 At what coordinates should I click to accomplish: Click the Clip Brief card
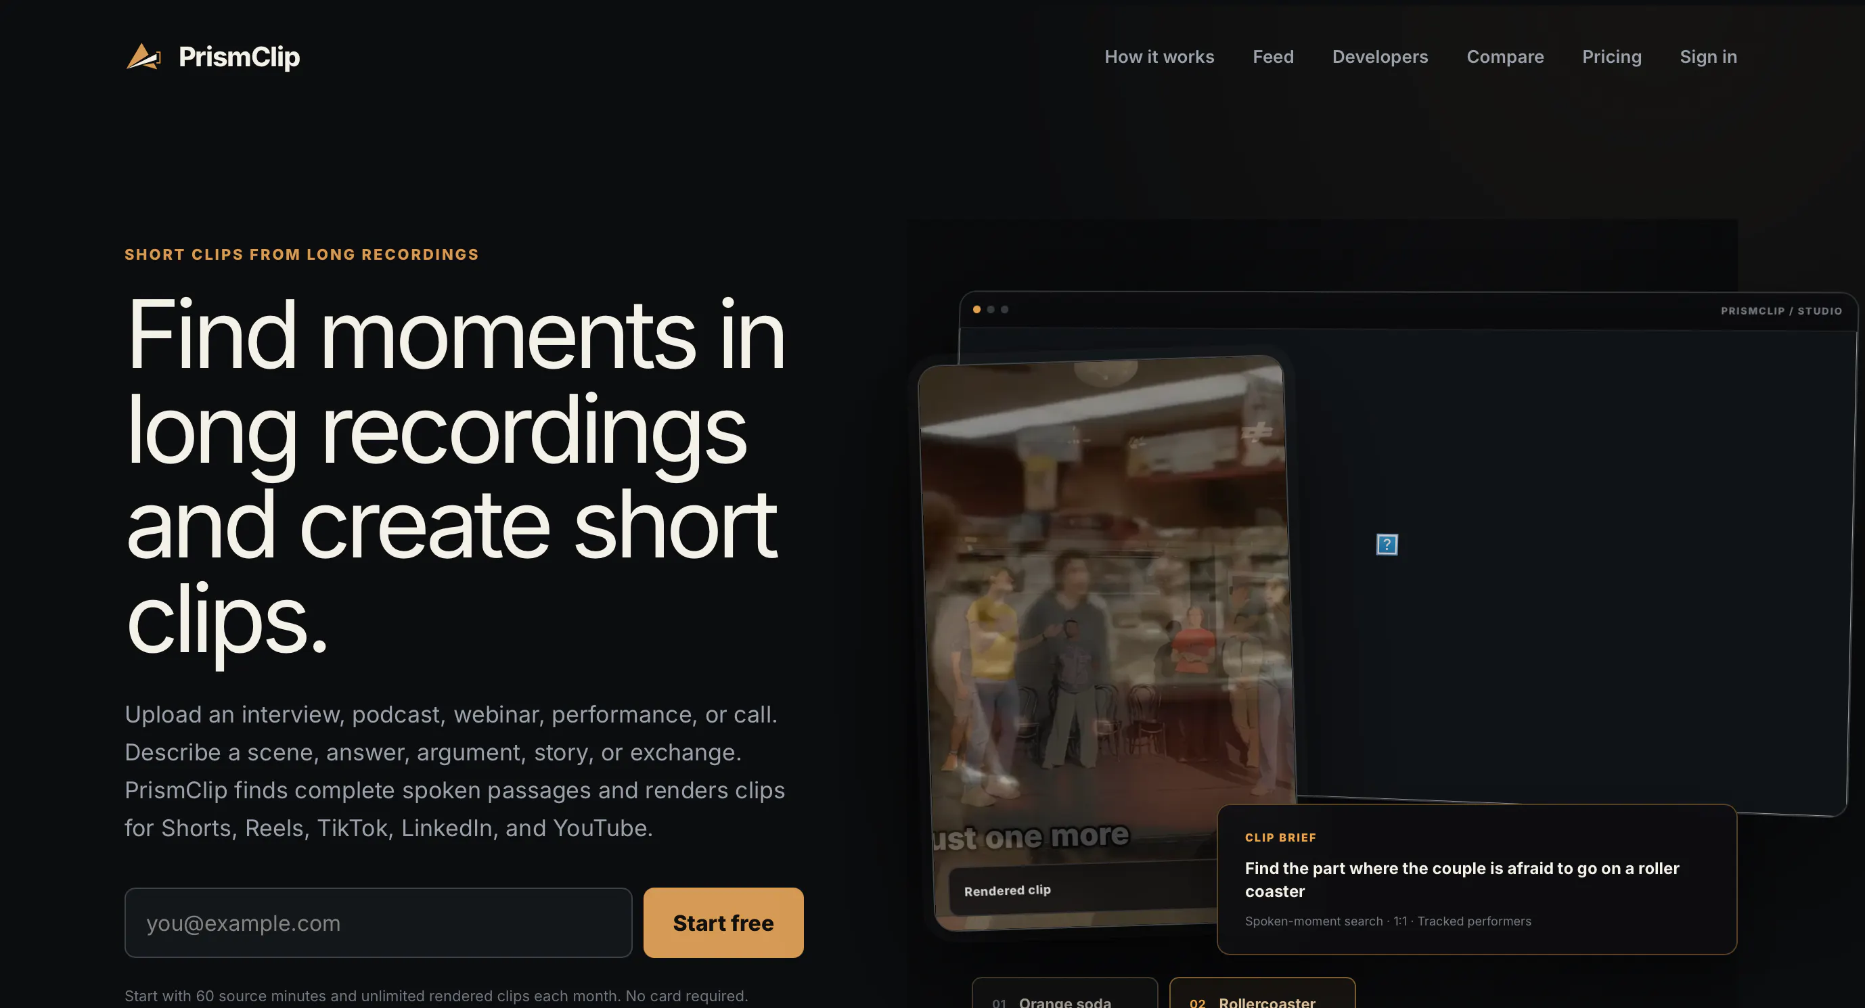[x=1477, y=879]
